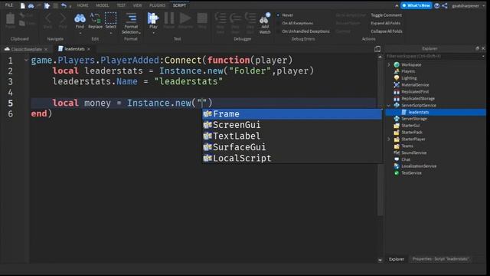Collapse the ServerScriptService tree node
This screenshot has height=276, width=490.
pyautogui.click(x=389, y=105)
